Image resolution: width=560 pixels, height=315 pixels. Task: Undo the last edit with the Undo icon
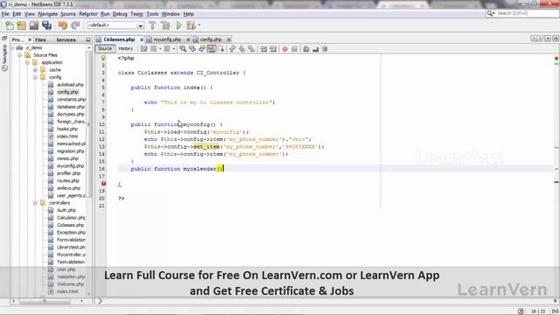tap(63, 25)
